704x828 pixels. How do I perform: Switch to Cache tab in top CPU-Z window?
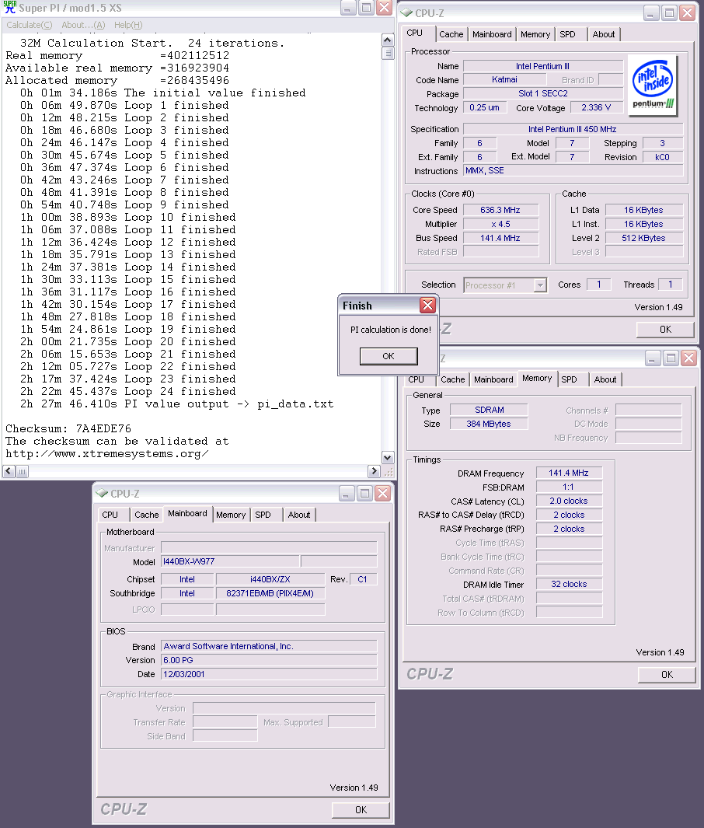[451, 34]
